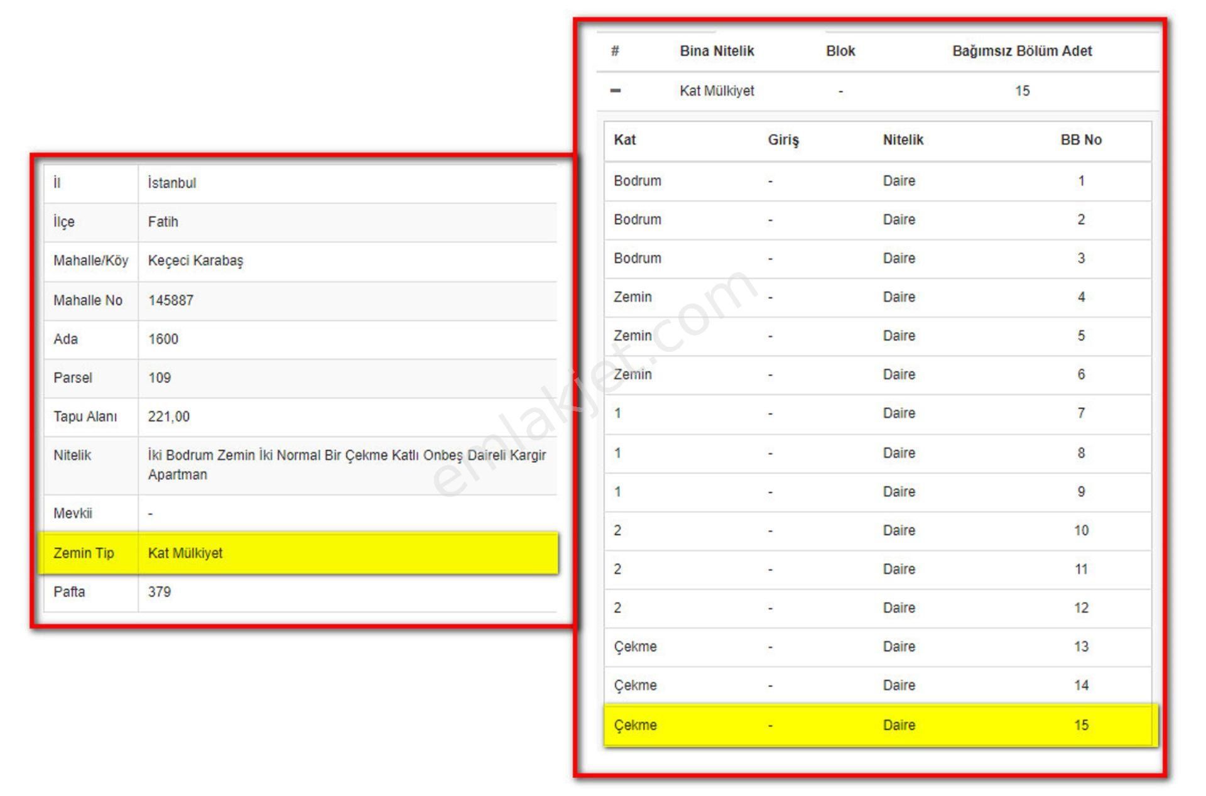This screenshot has width=1206, height=796.
Task: Select highlighted BB No 15 Çekme row
Action: [x=881, y=725]
